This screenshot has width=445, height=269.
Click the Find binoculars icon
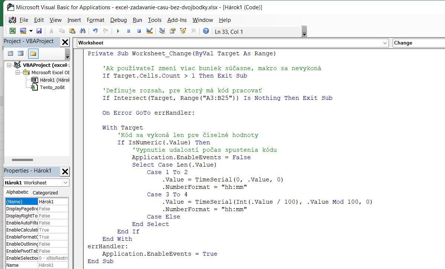click(x=82, y=31)
